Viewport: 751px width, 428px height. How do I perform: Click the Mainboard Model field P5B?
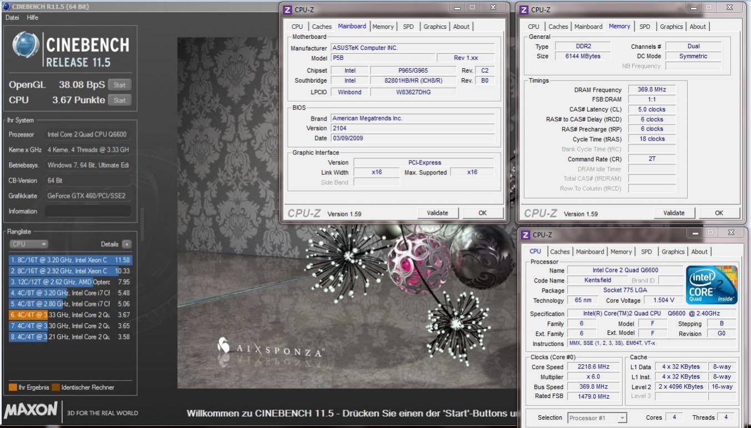[383, 58]
